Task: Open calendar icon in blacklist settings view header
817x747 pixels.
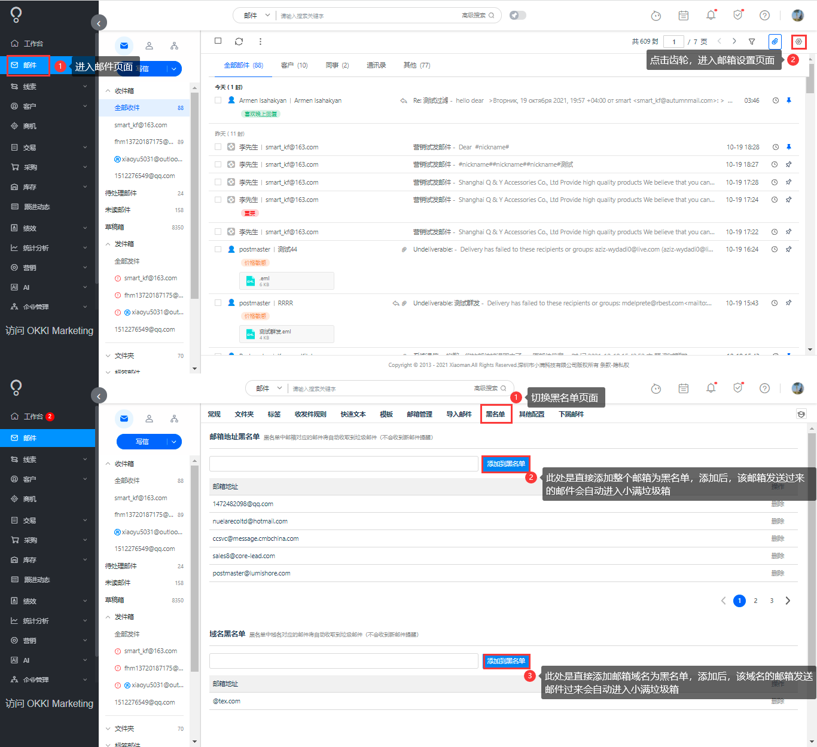Action: (x=684, y=388)
